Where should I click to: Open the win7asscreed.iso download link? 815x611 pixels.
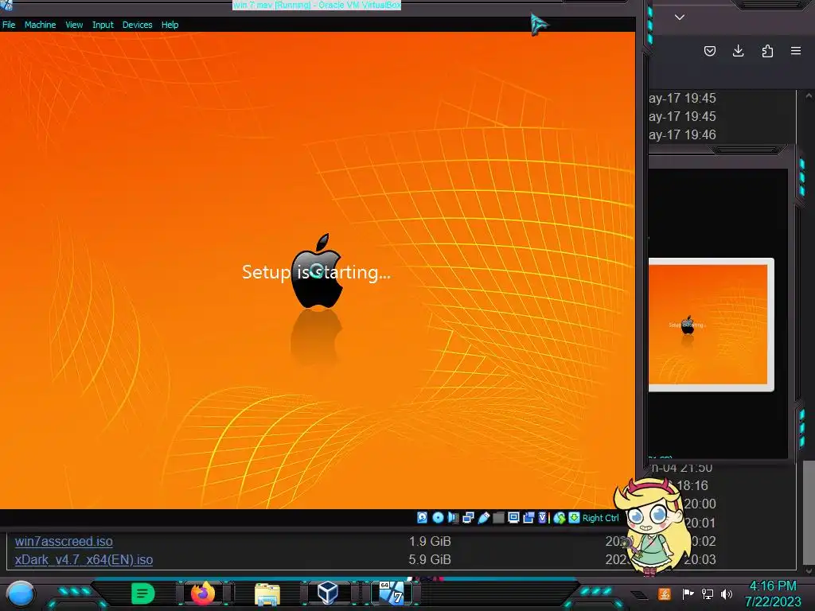pos(64,541)
